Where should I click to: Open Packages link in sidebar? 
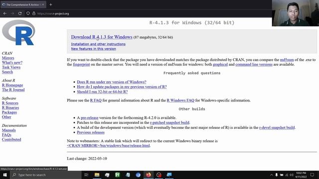pyautogui.click(x=9, y=112)
